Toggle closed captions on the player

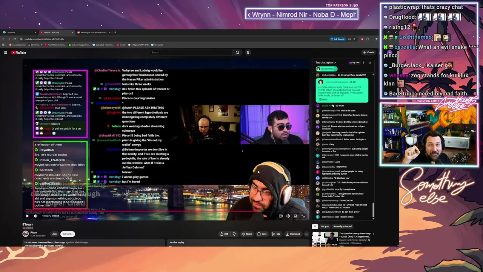click(x=280, y=216)
